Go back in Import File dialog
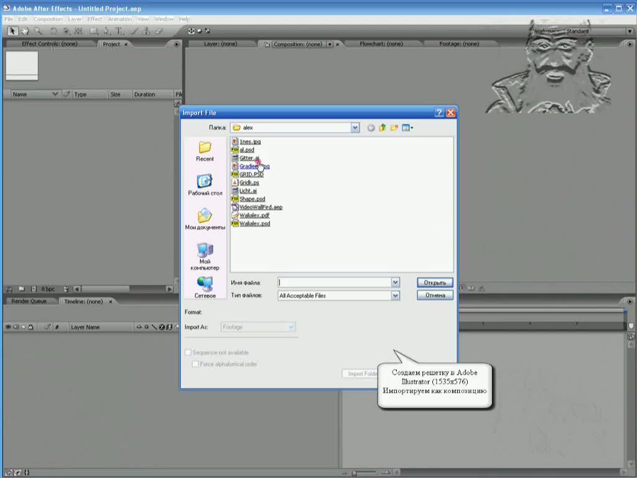 coord(371,128)
